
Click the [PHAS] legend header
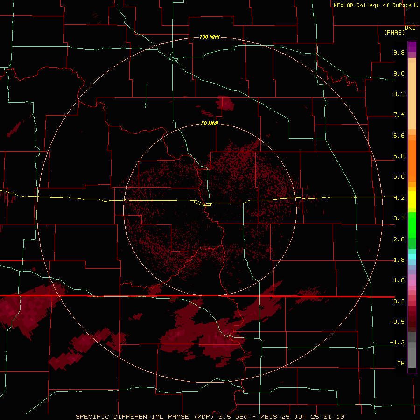coord(394,32)
